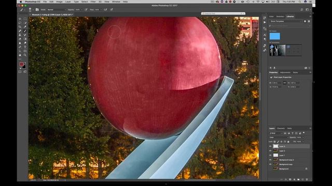Select the Path Selection tool
Screen dimensions: 332x186
coord(20,51)
